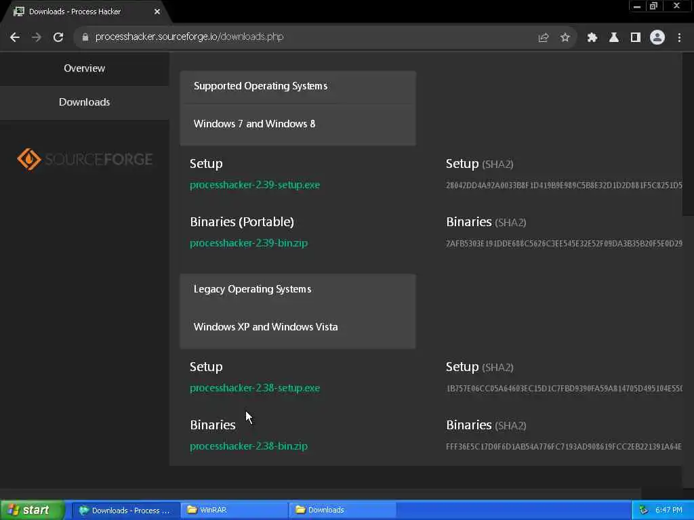Click the Legacy Operating Systems heading
The width and height of the screenshot is (694, 520).
click(x=252, y=289)
